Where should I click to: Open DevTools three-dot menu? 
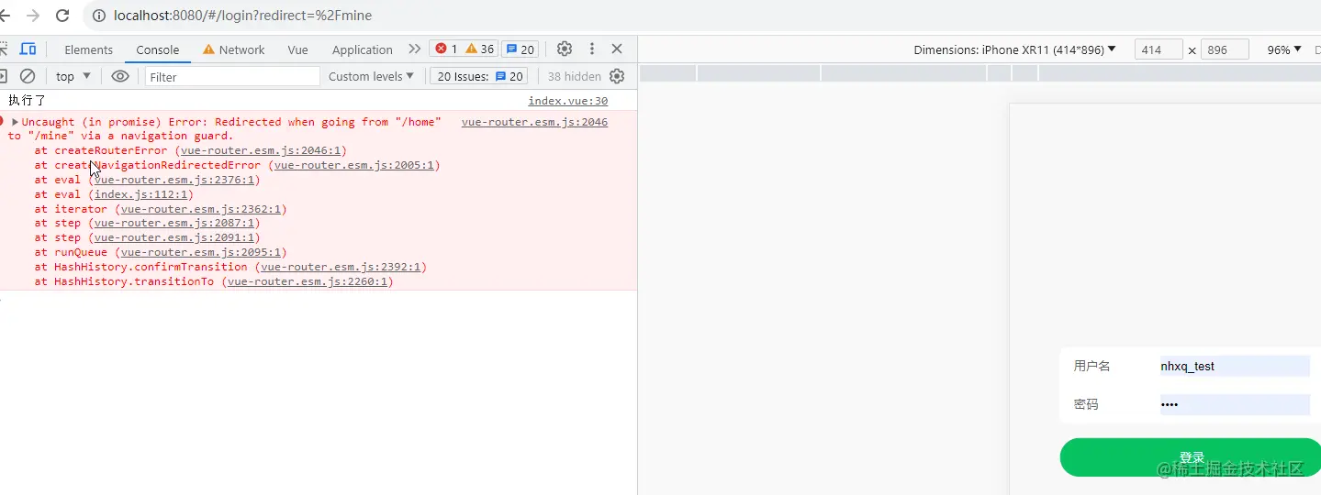click(x=591, y=49)
